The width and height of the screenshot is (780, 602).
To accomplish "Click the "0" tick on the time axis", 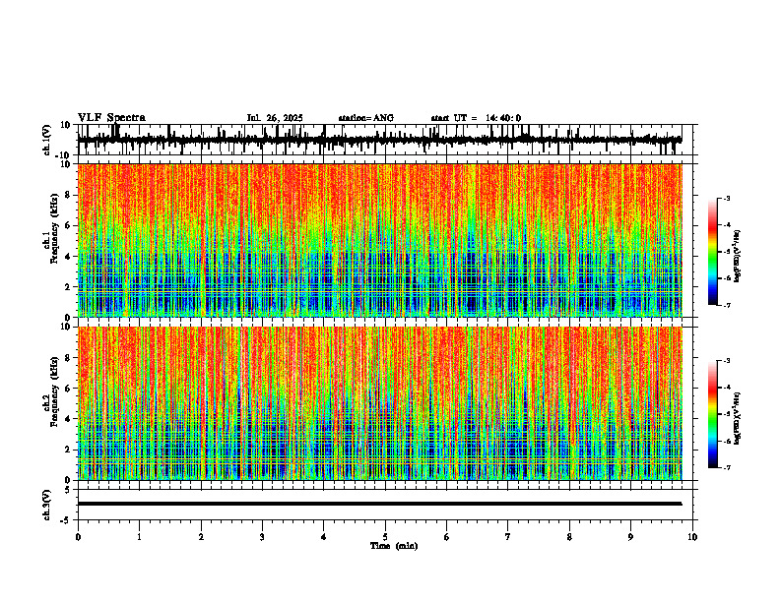I will pos(78,537).
